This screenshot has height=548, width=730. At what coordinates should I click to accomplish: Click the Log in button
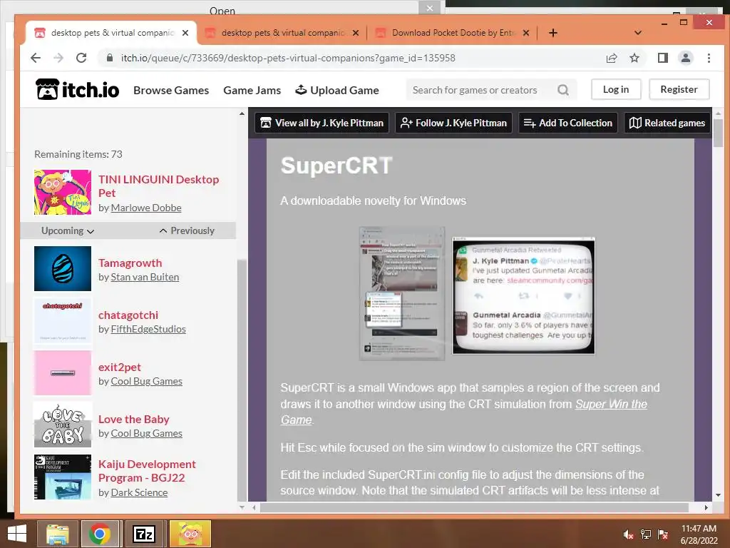[615, 89]
